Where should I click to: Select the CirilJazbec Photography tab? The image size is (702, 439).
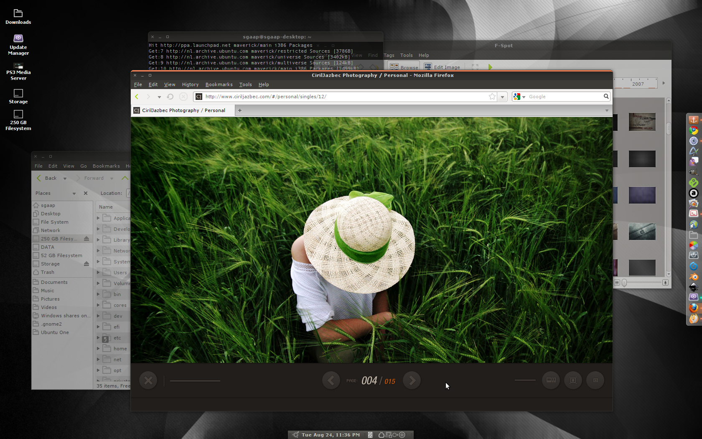pos(183,110)
